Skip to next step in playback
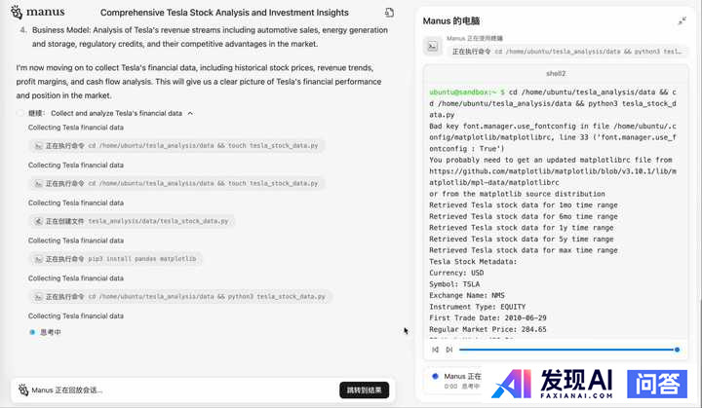Screen dimensions: 702x408 click(449, 350)
